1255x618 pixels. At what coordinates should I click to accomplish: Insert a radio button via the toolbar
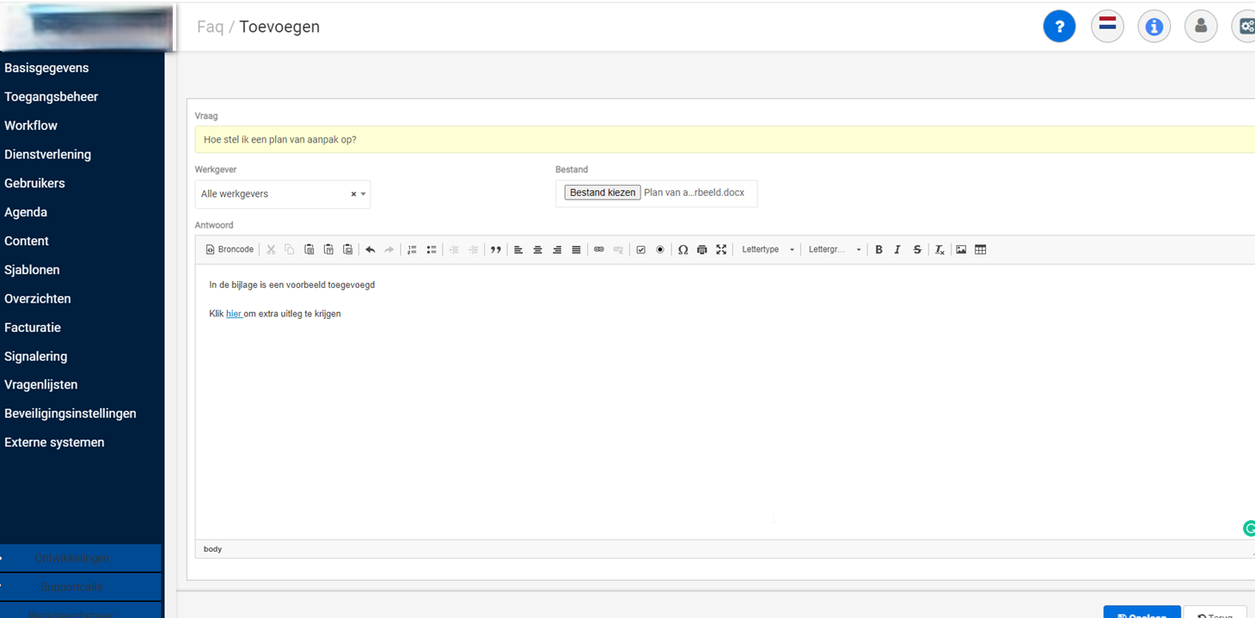[x=660, y=250]
